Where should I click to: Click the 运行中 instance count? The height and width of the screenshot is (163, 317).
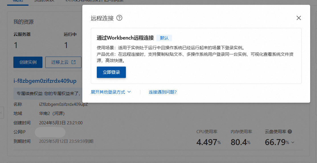point(66,45)
